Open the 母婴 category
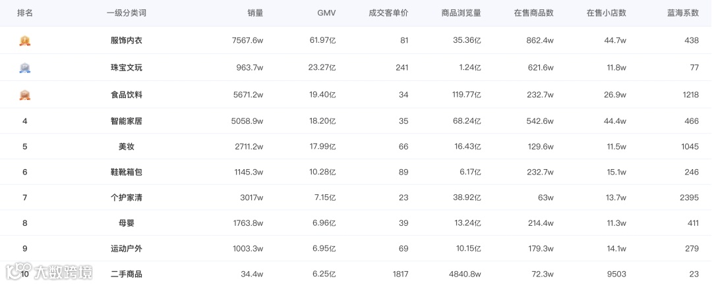Image resolution: width=712 pixels, height=285 pixels. coord(127,223)
